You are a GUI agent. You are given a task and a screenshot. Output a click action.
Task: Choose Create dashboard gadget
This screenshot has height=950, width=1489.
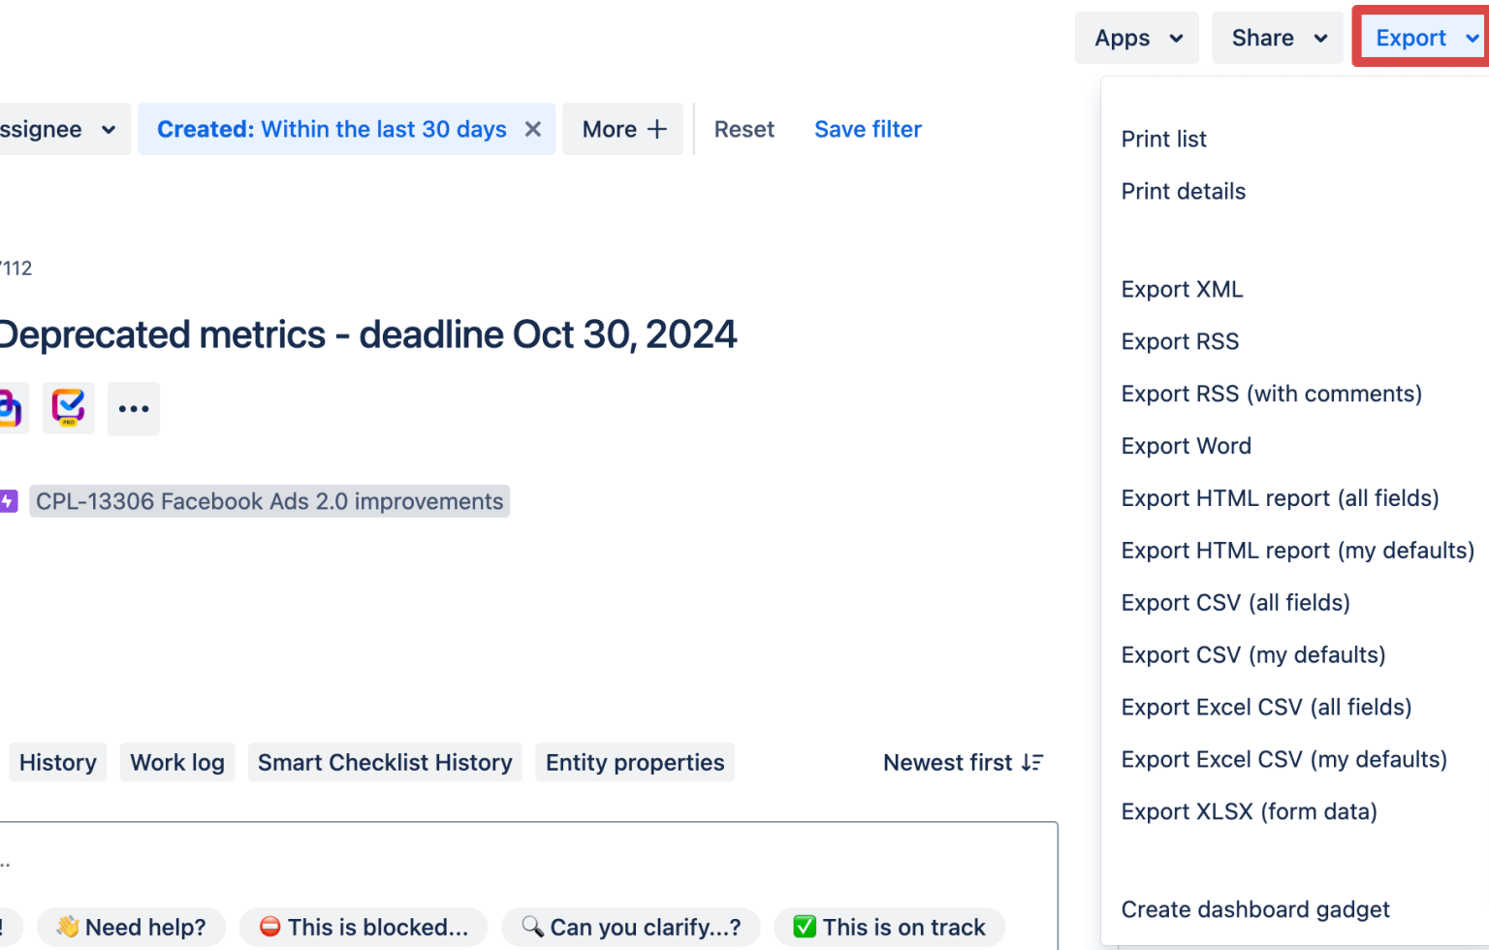point(1255,909)
